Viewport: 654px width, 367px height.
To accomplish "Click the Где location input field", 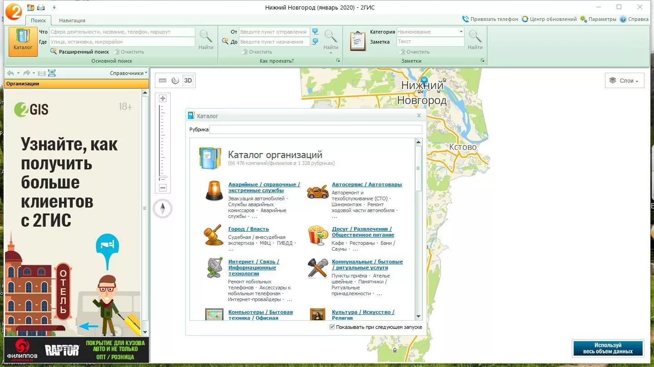I will coord(122,42).
